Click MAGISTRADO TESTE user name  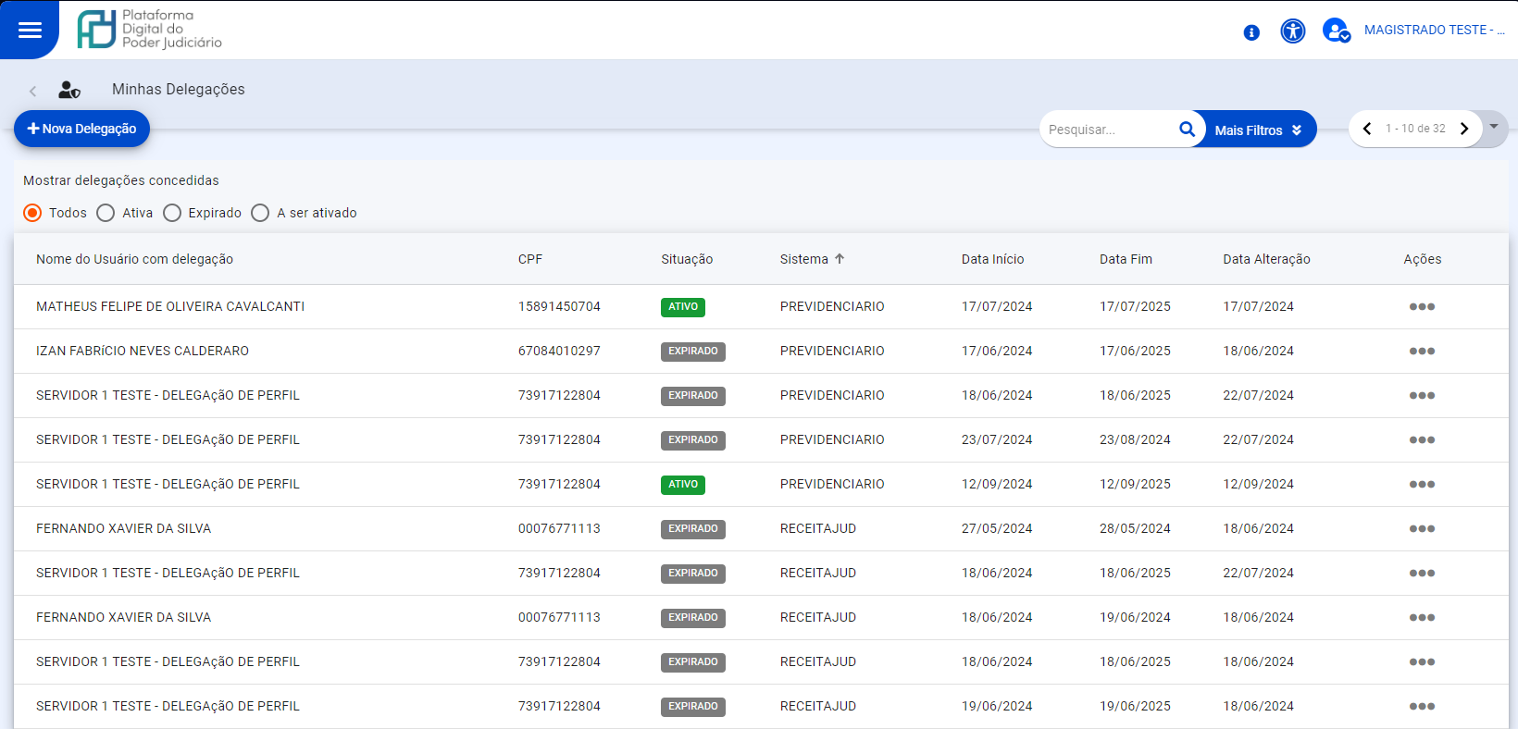tap(1433, 30)
